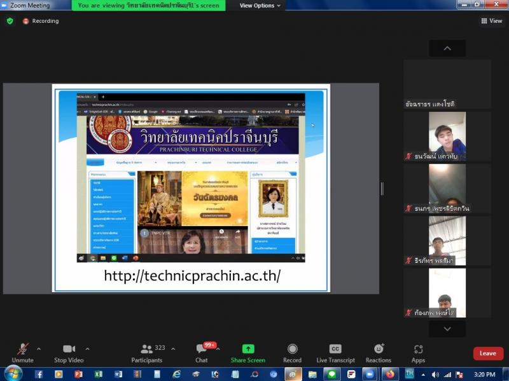Open the Participants panel
This screenshot has width=509, height=381.
[147, 353]
